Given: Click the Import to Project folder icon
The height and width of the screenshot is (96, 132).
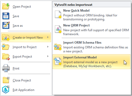Looking at the screenshot, I should tap(6, 47).
